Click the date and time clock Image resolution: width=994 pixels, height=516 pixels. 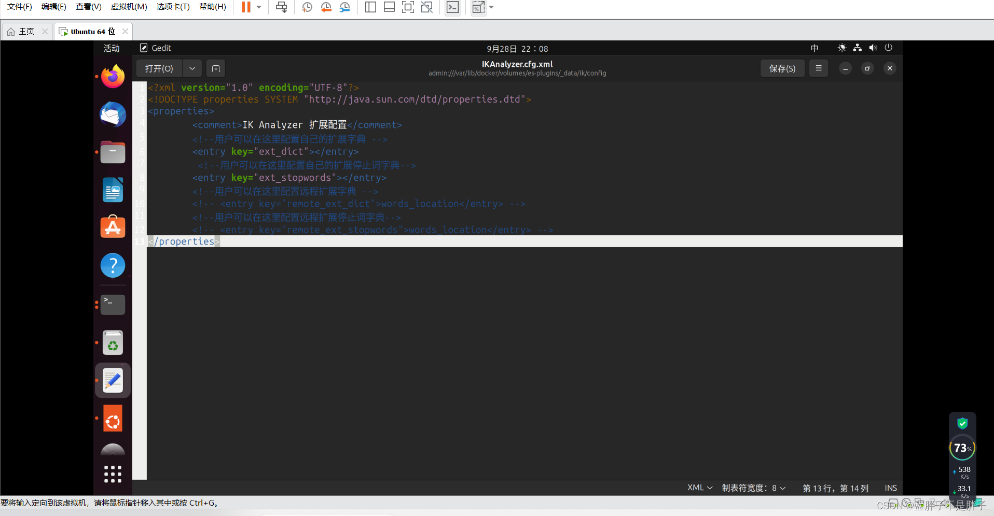pyautogui.click(x=517, y=49)
